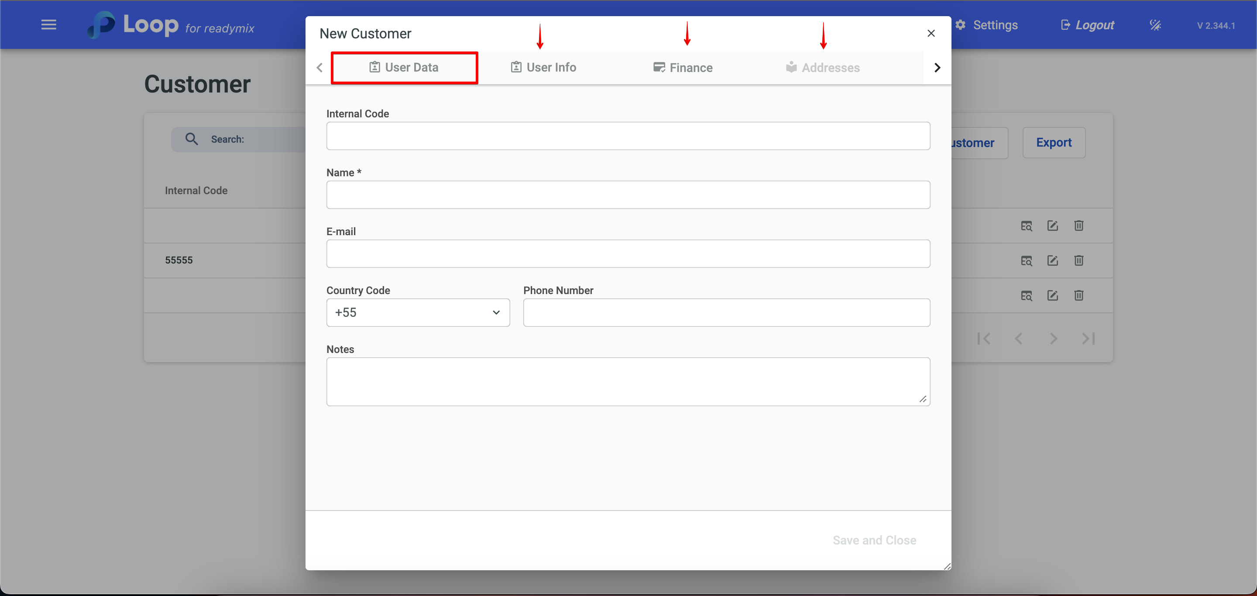Click the Name input field
This screenshot has height=596, width=1257.
(x=628, y=195)
